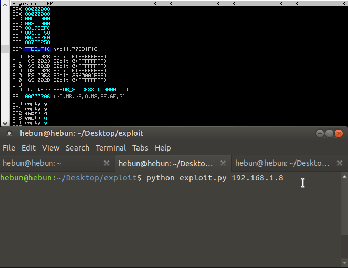Image resolution: width=348 pixels, height=268 pixels.
Task: Select the highlighted EIP value 77DB1F1C
Action: click(37, 49)
